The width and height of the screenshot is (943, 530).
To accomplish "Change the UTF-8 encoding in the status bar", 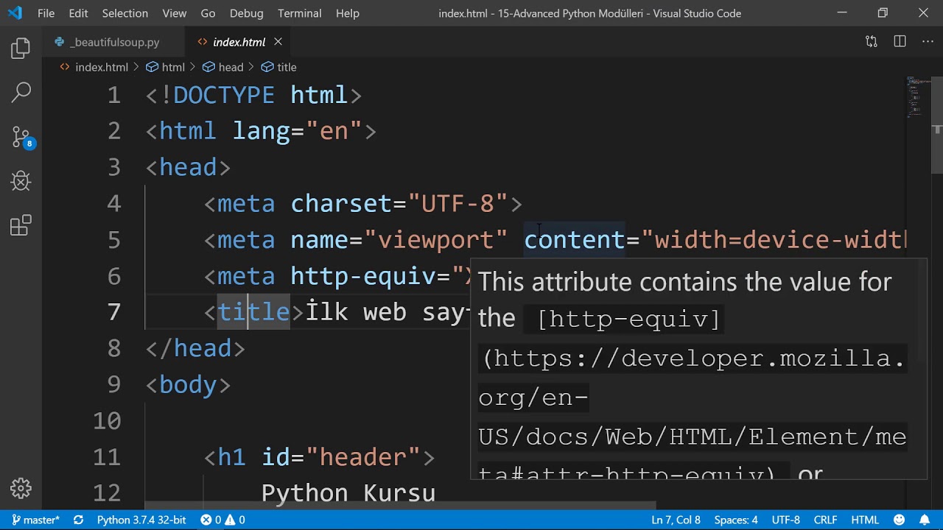I will coord(785,520).
